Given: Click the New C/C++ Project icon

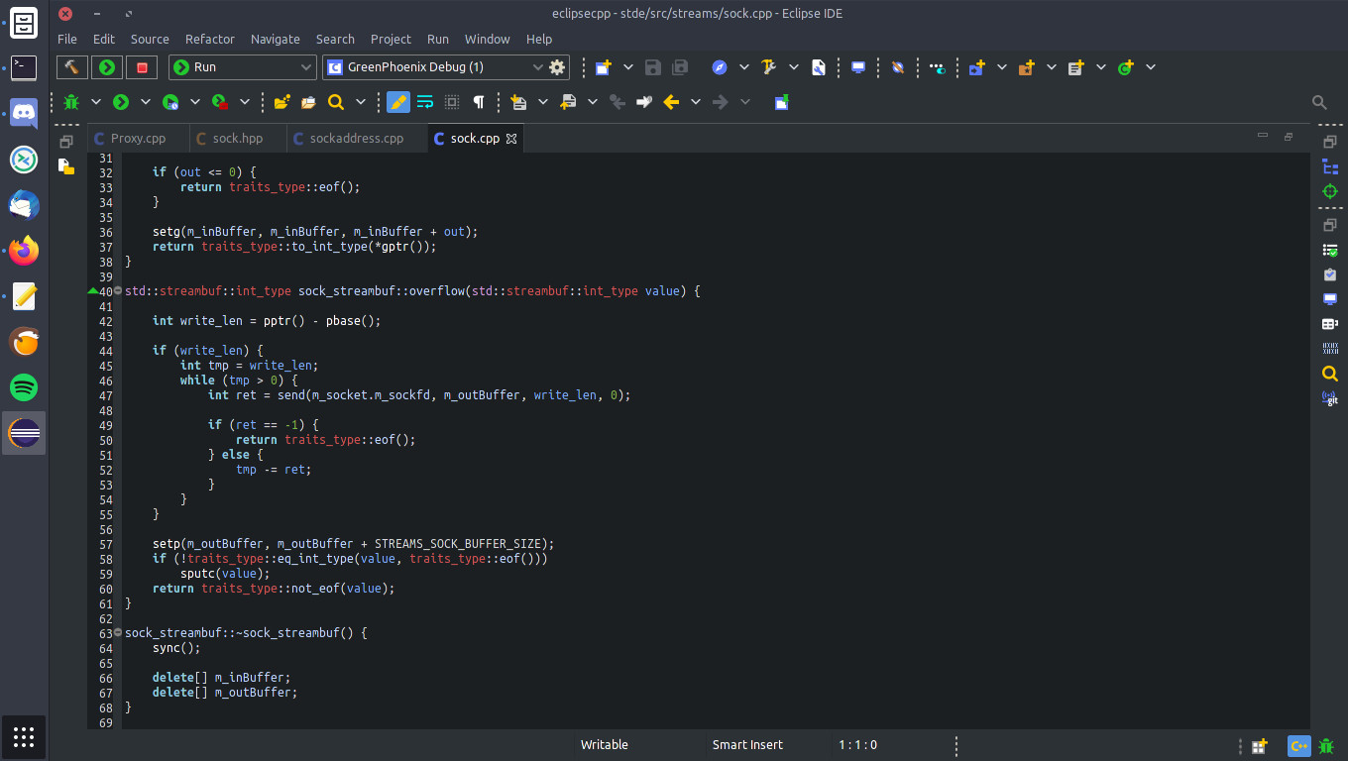Looking at the screenshot, I should [x=976, y=67].
